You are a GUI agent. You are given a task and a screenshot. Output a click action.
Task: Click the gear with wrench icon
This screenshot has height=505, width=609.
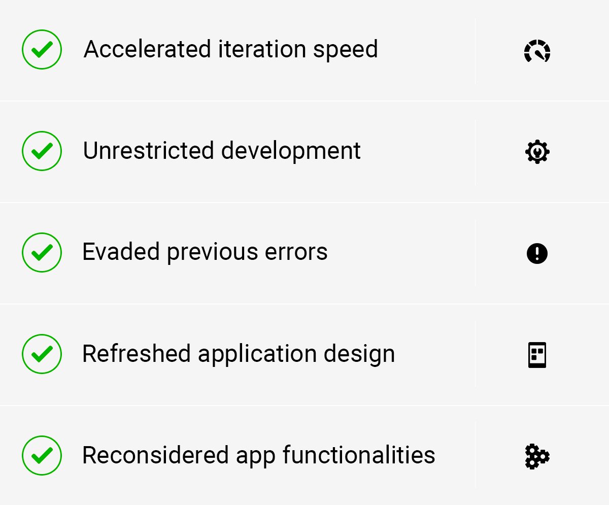[537, 152]
